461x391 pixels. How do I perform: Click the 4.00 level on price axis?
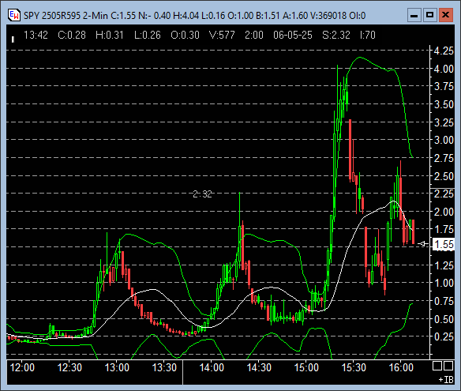444,69
